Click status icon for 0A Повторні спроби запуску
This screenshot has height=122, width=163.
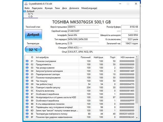pos(27,87)
